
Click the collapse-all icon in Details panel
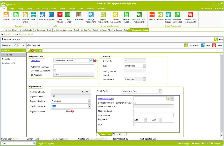point(19,45)
